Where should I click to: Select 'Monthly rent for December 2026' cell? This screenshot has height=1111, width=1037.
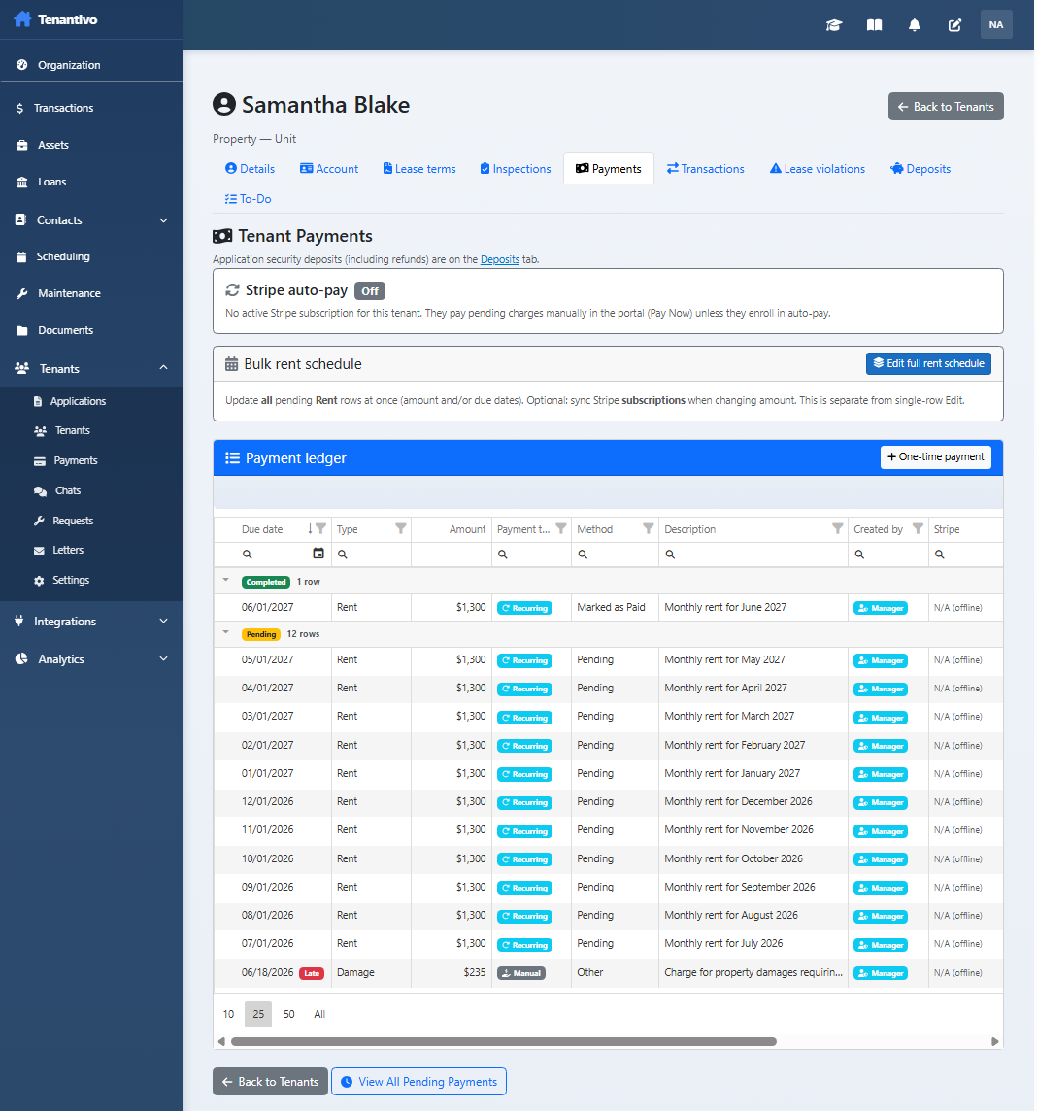[x=753, y=801]
